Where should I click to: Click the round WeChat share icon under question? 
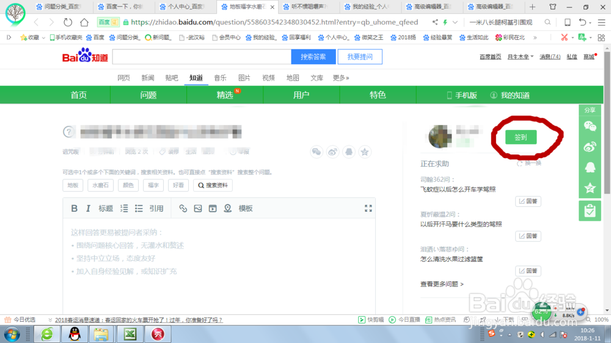316,152
